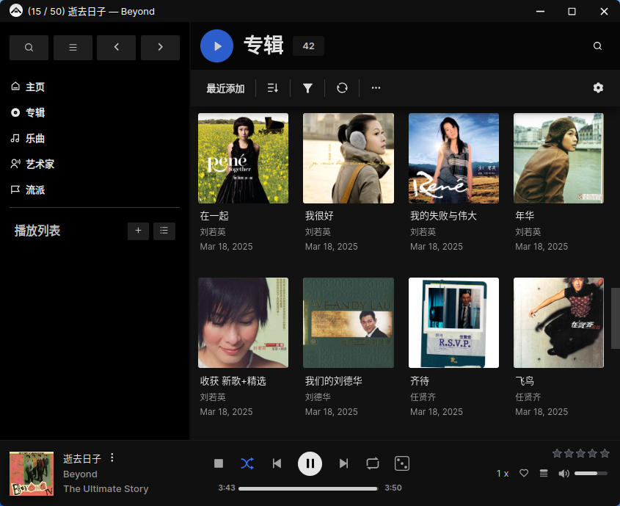This screenshot has width=620, height=506.
Task: Toggle favorite heart for current song
Action: [524, 473]
